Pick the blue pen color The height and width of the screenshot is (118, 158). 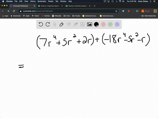click(117, 24)
